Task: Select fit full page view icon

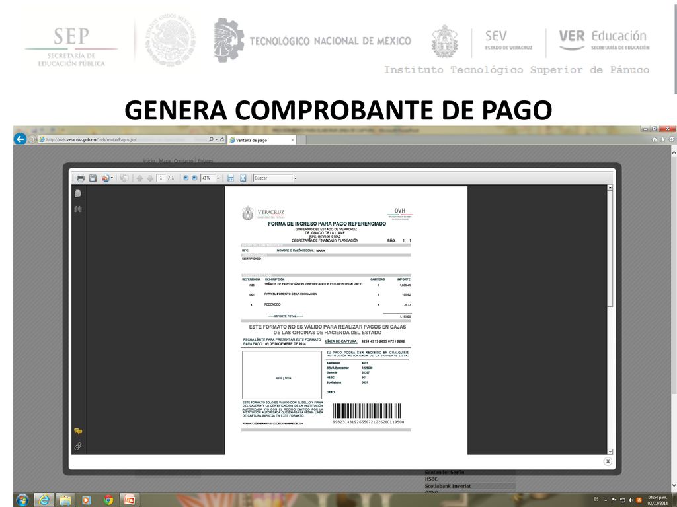Action: pyautogui.click(x=243, y=178)
